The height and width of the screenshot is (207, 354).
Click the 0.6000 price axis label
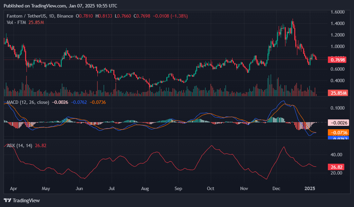(337, 69)
